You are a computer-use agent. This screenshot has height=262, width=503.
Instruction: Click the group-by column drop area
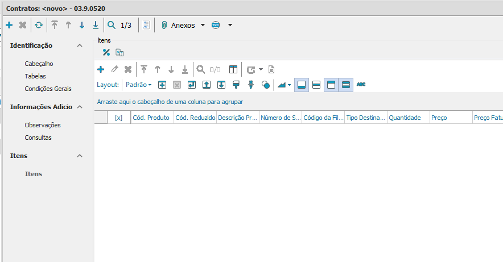coord(170,102)
